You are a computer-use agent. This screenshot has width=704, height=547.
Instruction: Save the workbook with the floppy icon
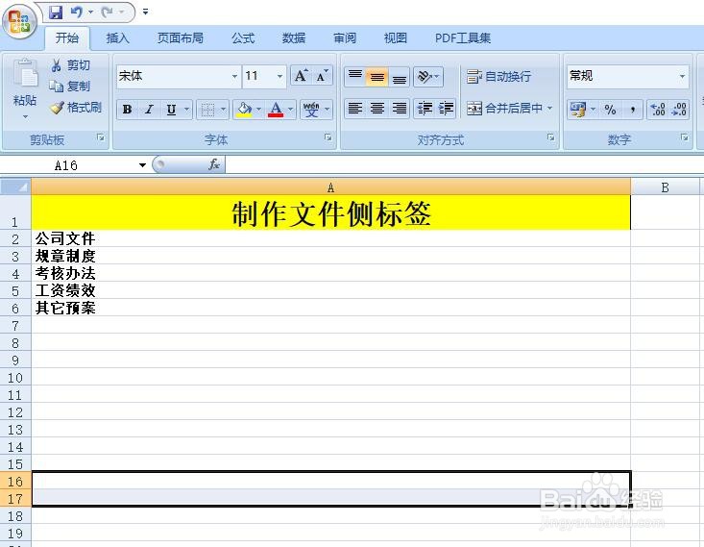point(56,12)
